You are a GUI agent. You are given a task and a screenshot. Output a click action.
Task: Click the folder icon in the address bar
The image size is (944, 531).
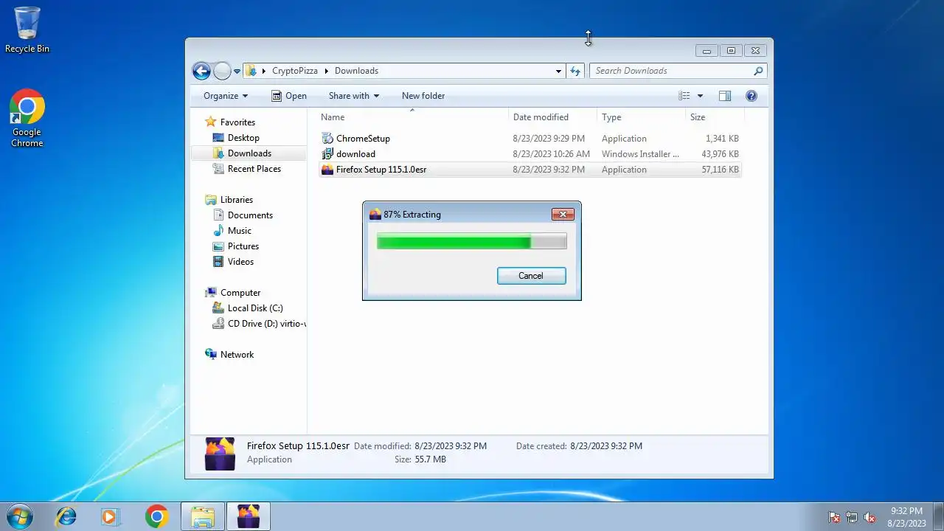click(251, 71)
